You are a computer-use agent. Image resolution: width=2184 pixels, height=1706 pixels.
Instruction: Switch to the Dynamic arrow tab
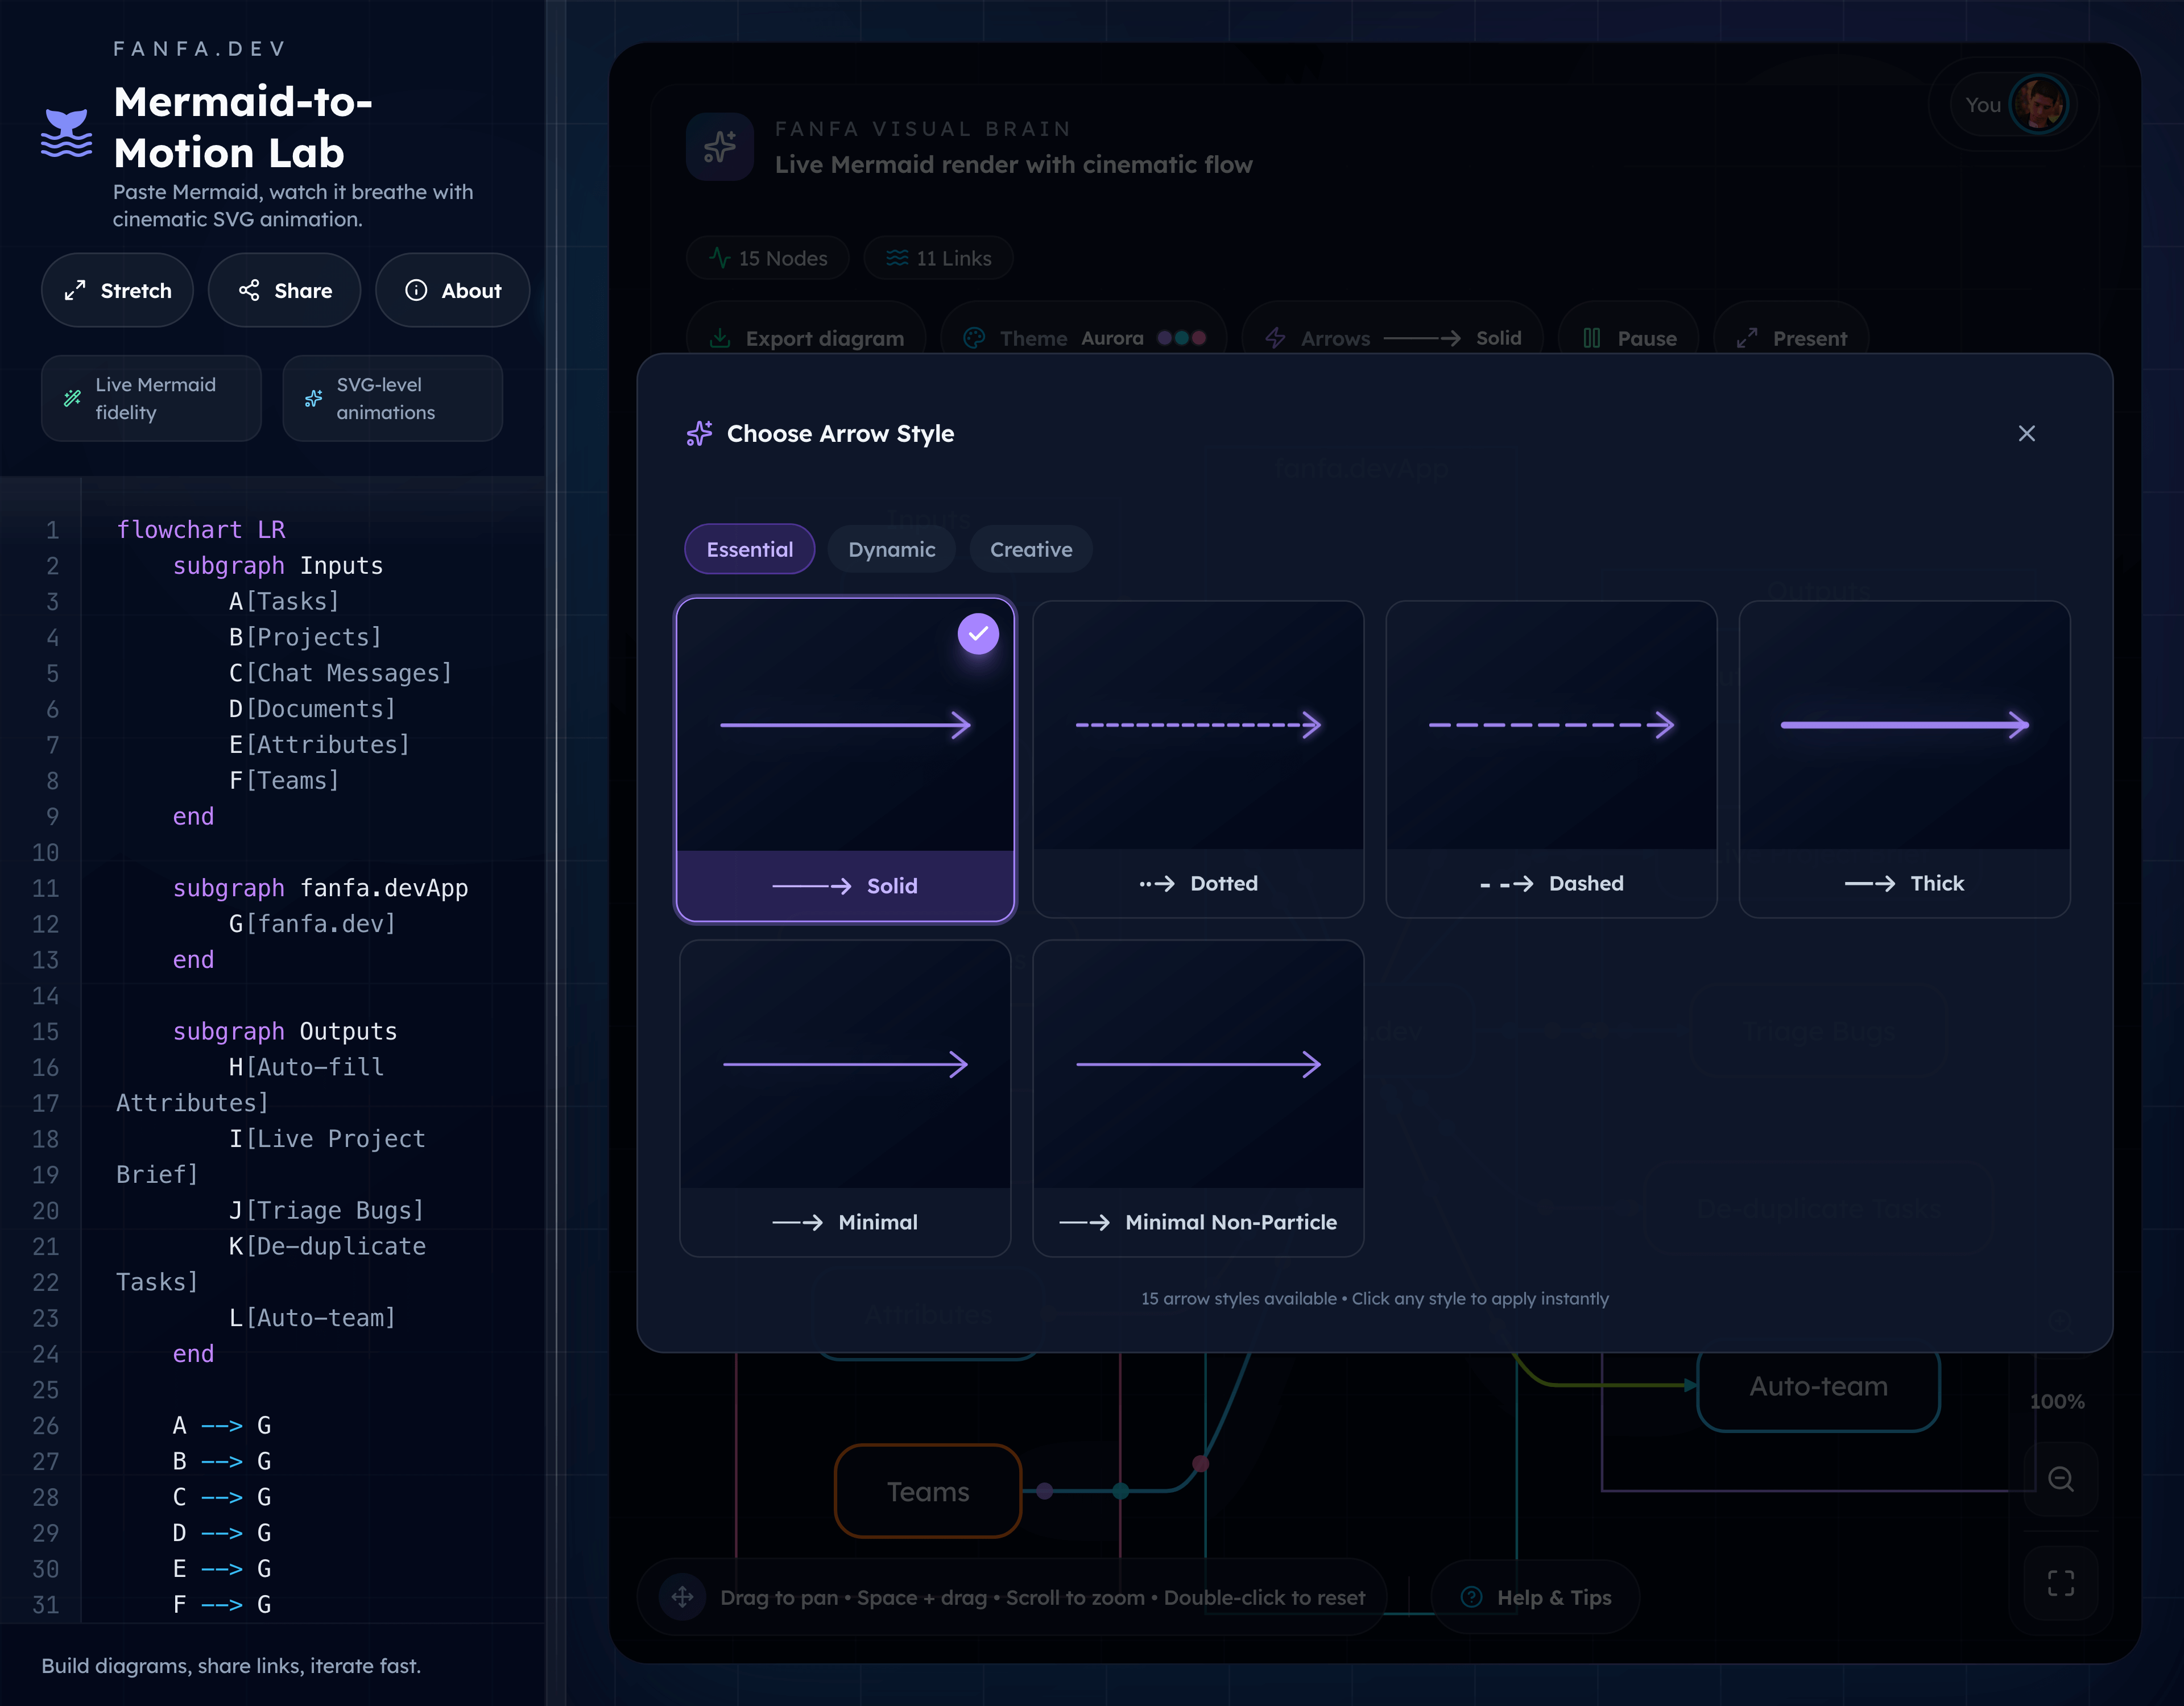[x=891, y=549]
